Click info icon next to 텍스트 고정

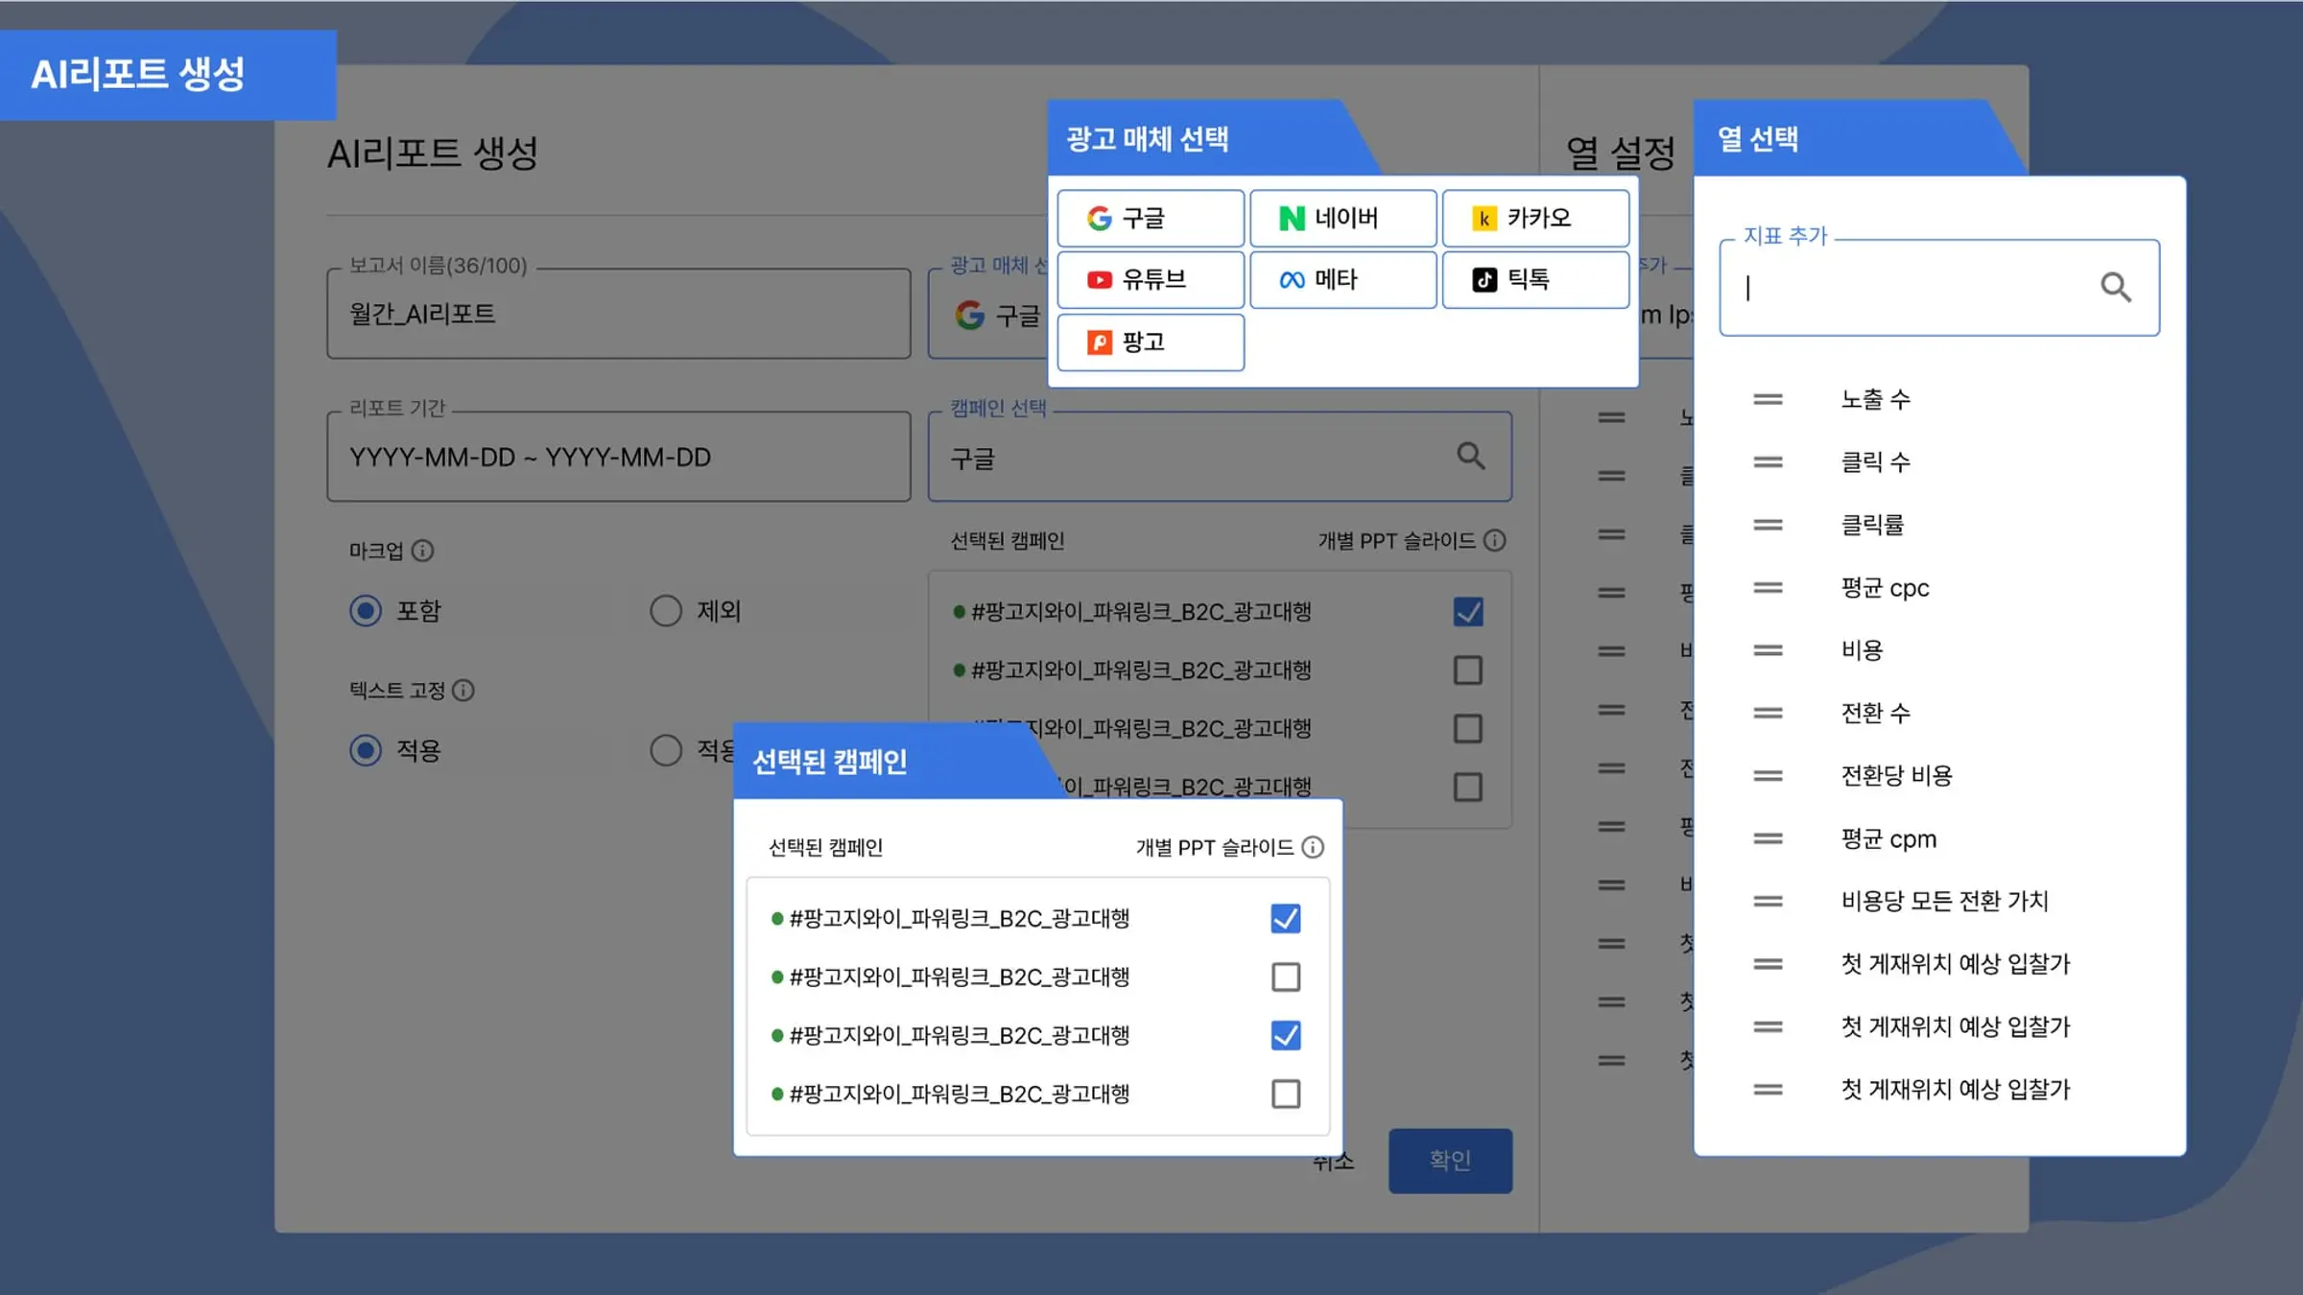(x=463, y=691)
